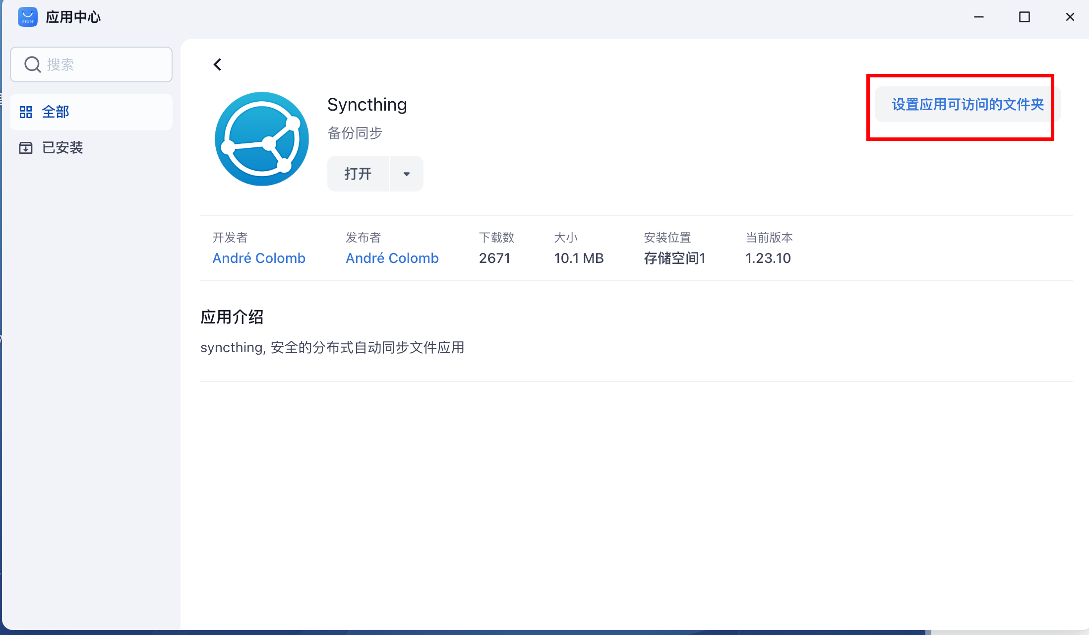Click the 下载数 label

[496, 238]
